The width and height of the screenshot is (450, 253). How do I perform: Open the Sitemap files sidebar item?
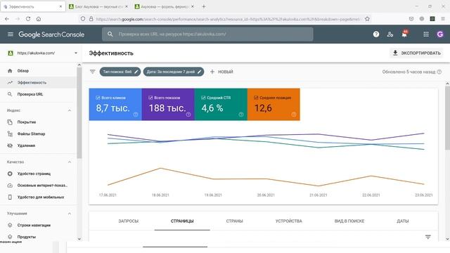(39, 134)
